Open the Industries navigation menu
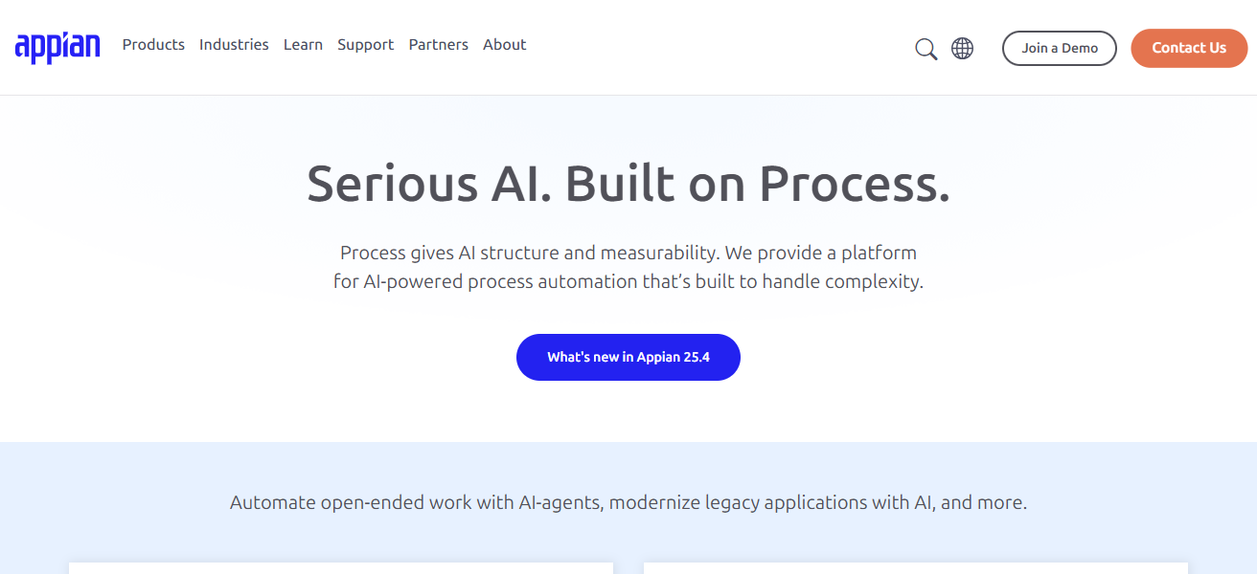The height and width of the screenshot is (574, 1257). [x=234, y=45]
